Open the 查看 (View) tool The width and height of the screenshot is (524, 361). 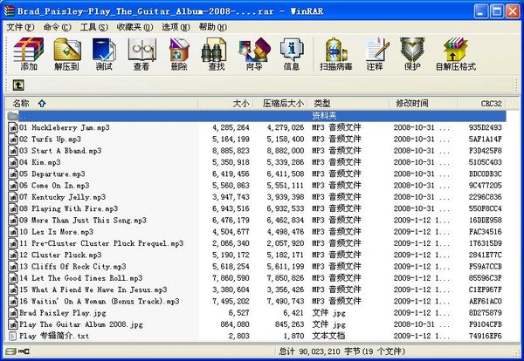click(x=141, y=54)
